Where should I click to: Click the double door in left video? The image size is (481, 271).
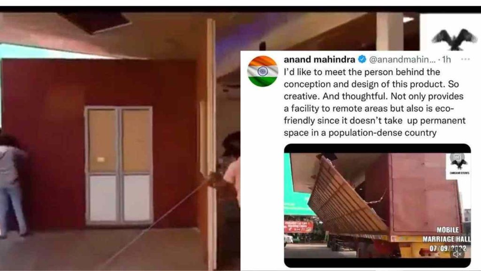coord(119,165)
